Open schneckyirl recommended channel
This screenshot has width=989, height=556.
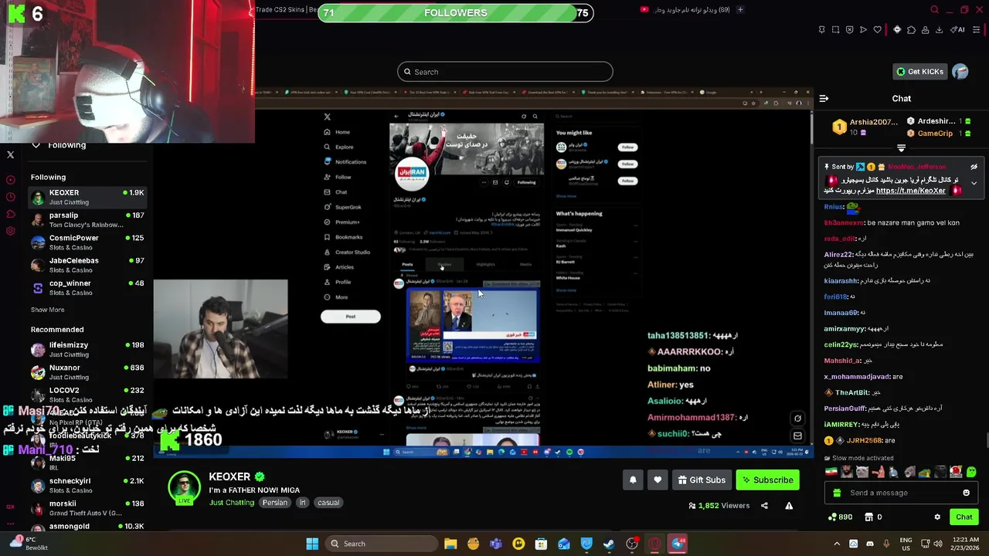(x=87, y=485)
